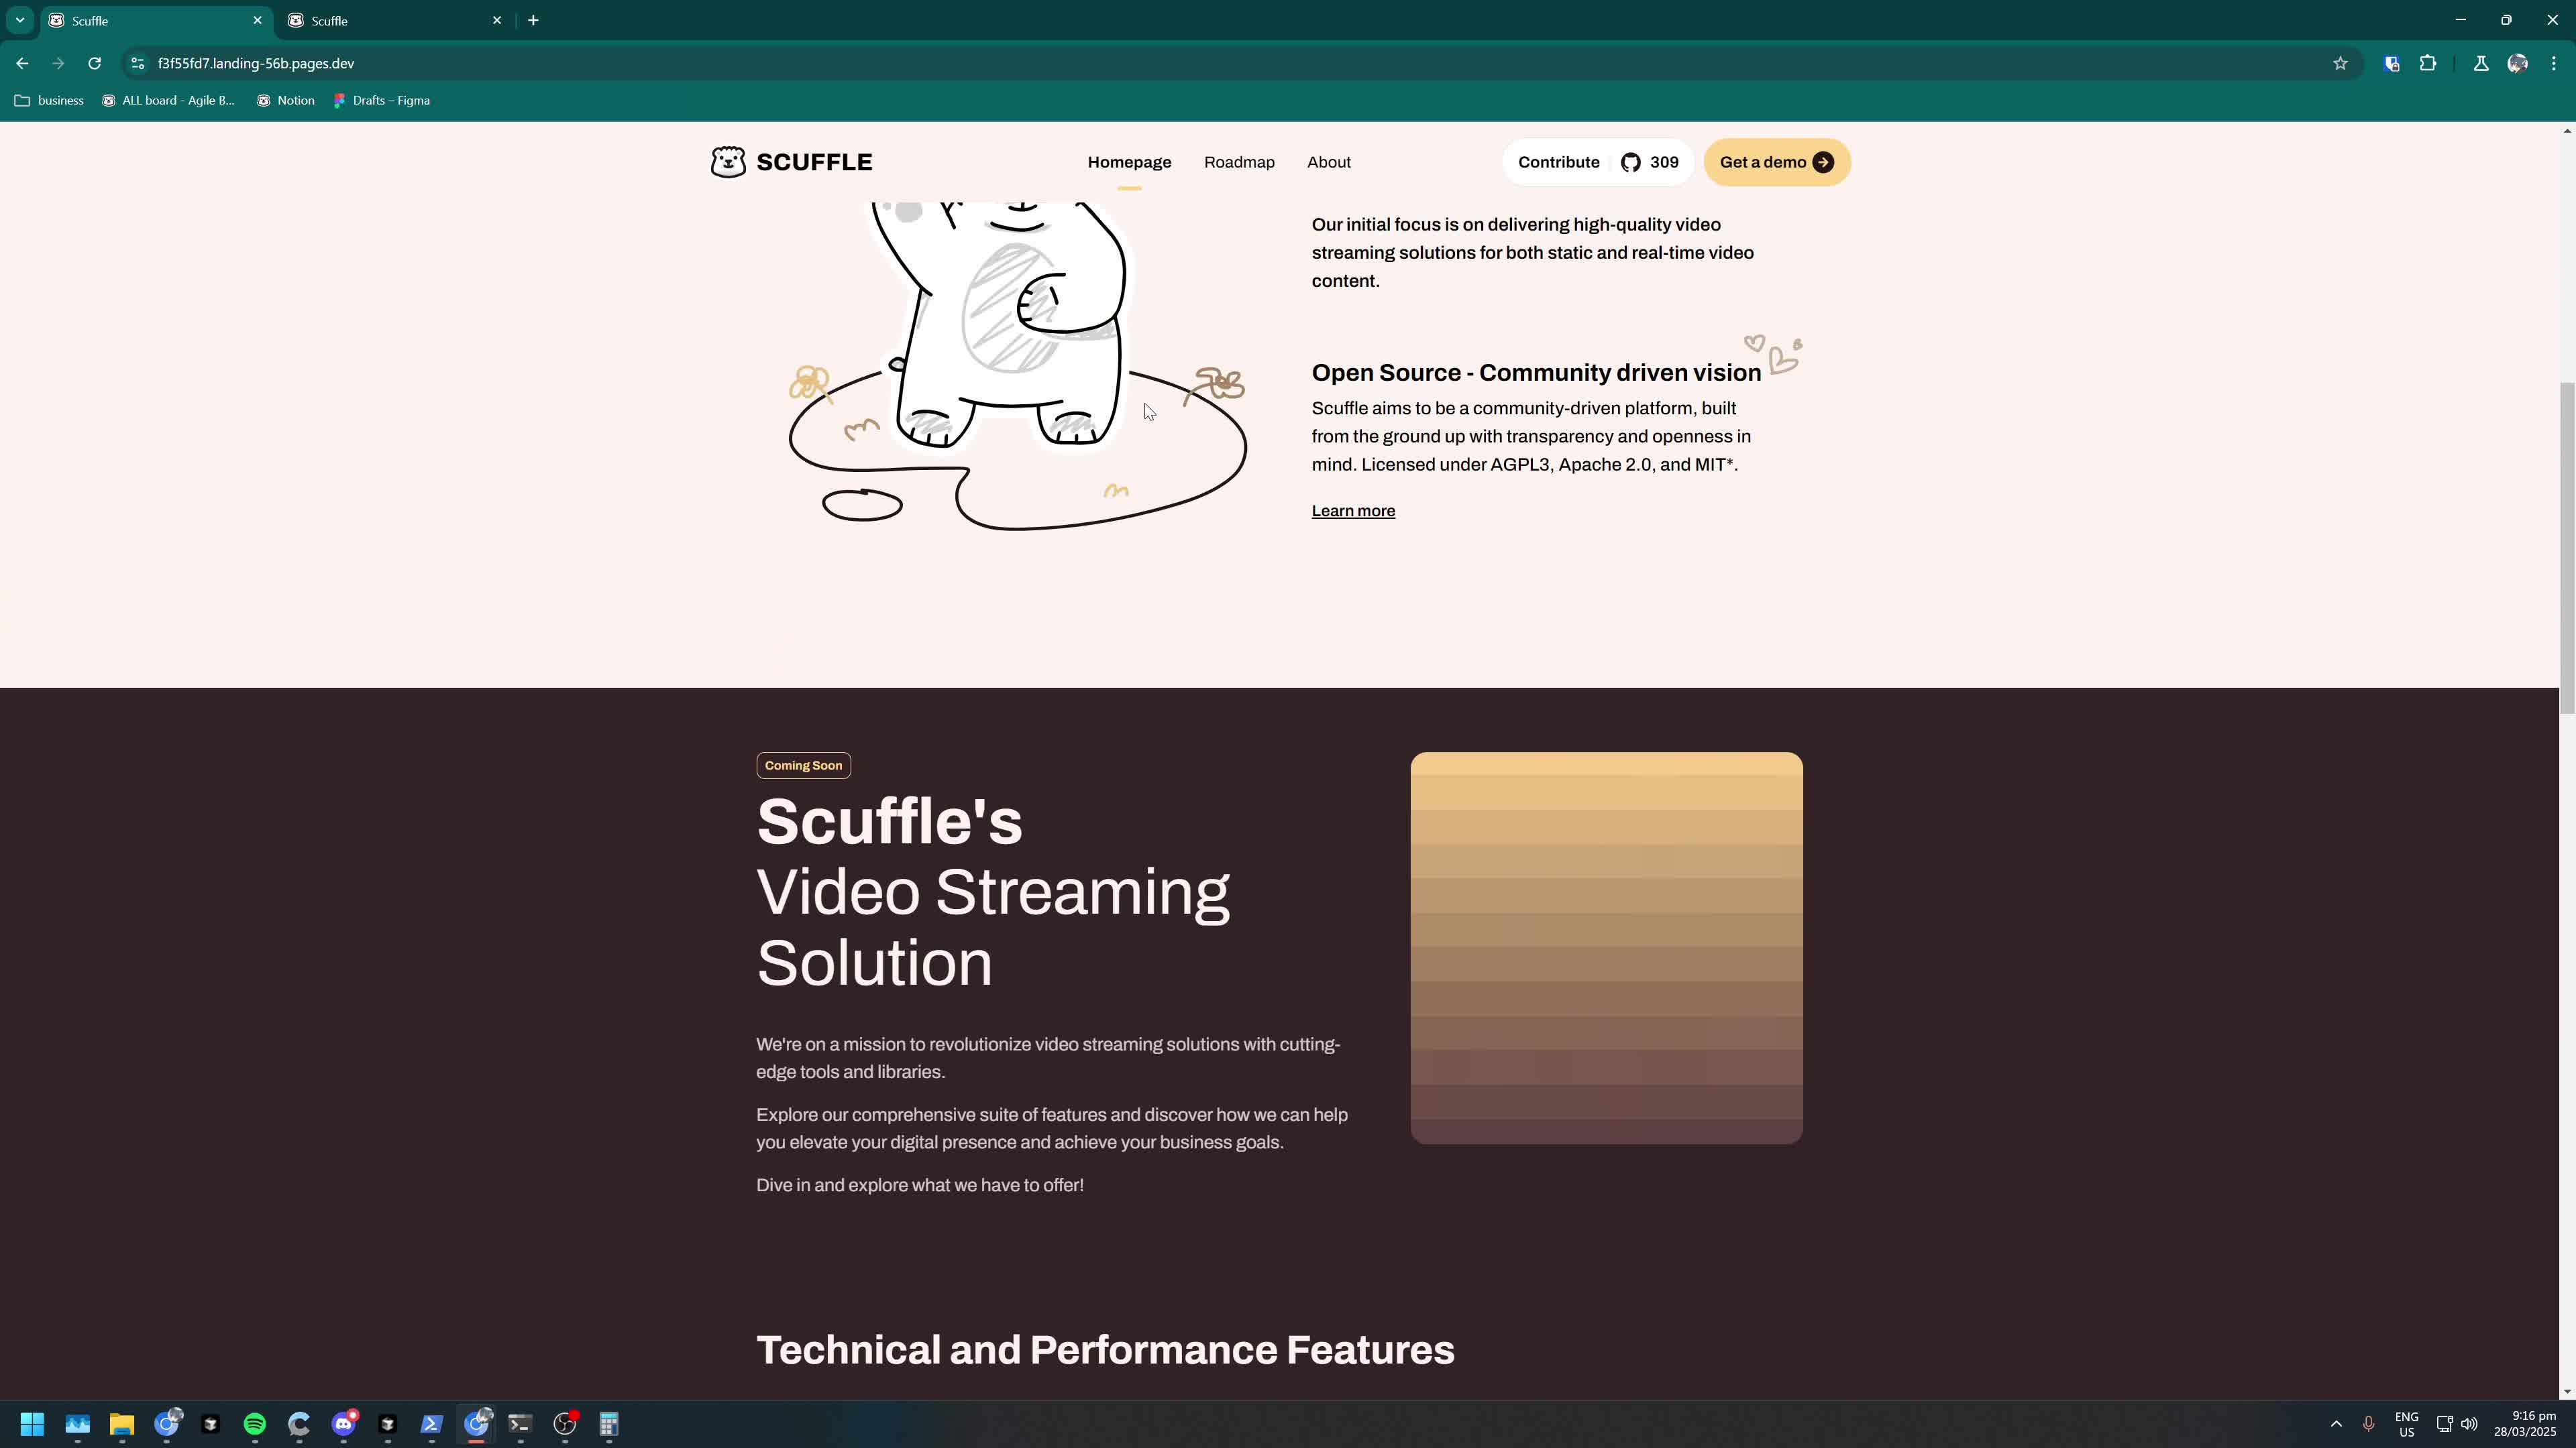Viewport: 2576px width, 1448px height.
Task: Open the Drafts – Figma bookmark
Action: (x=381, y=100)
